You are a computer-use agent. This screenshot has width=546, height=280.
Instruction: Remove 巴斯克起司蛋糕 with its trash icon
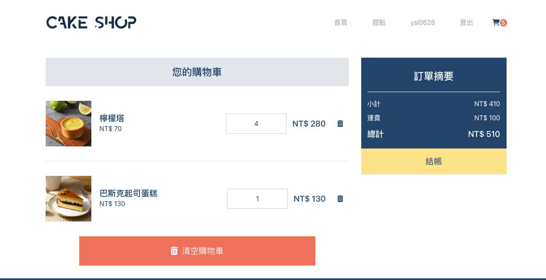340,199
